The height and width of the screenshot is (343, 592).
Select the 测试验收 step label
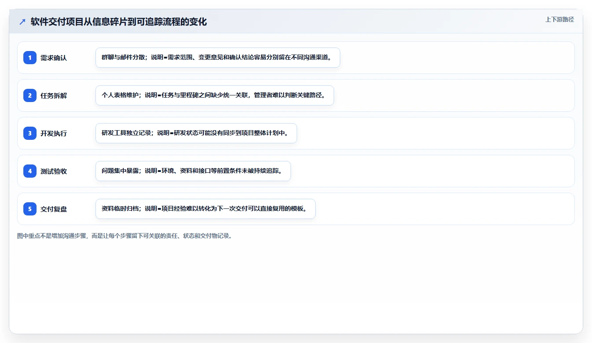(54, 171)
